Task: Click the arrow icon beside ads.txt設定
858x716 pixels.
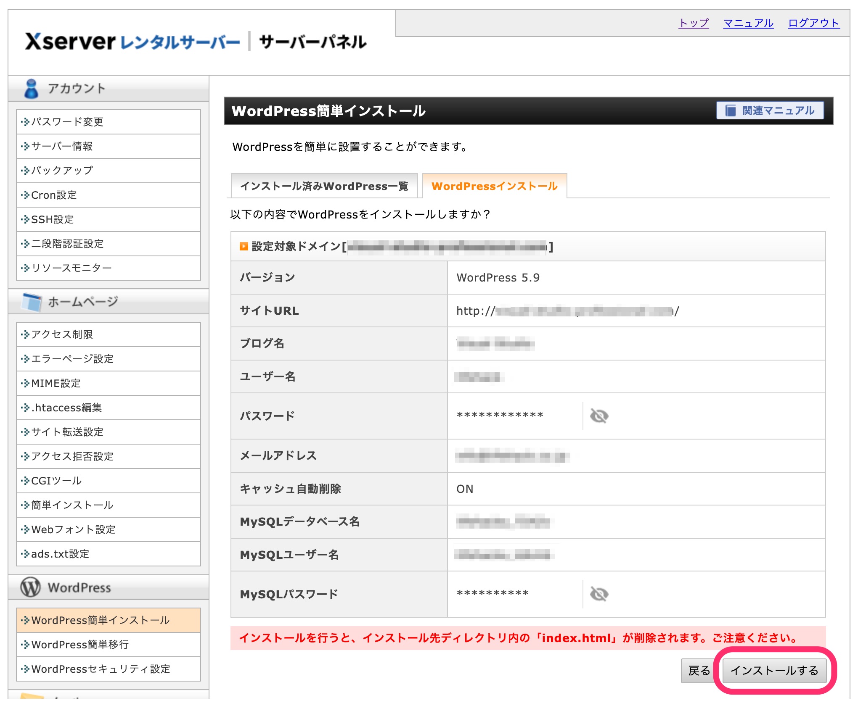Action: [25, 554]
